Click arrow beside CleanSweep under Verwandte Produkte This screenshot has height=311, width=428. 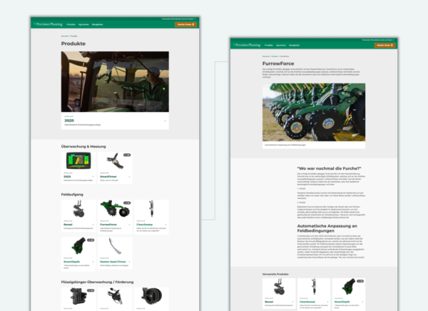(328, 302)
